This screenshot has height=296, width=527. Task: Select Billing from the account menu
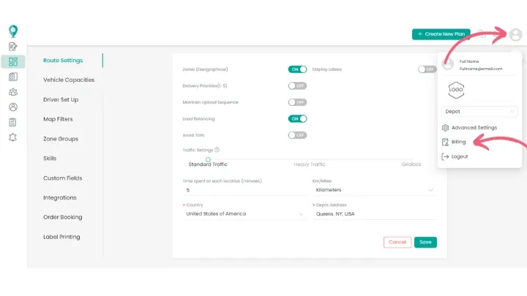(x=458, y=142)
